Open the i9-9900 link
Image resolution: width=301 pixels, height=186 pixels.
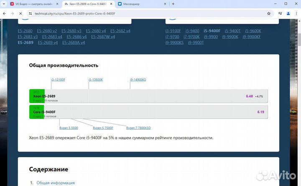coord(211,37)
